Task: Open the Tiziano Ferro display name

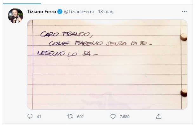Action: point(42,12)
